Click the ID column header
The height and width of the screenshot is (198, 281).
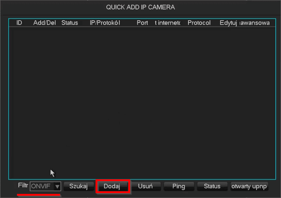click(19, 23)
